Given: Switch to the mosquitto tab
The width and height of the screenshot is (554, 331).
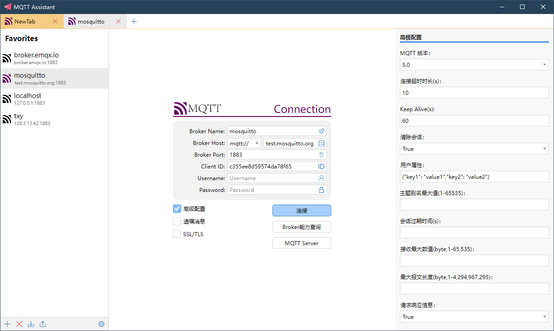Looking at the screenshot, I should [x=90, y=21].
